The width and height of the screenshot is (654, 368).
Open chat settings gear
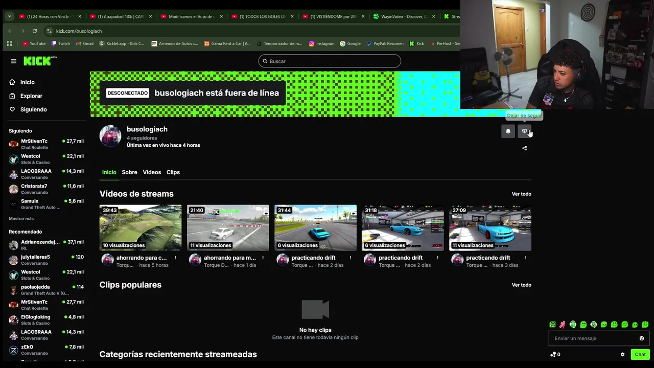(622, 354)
